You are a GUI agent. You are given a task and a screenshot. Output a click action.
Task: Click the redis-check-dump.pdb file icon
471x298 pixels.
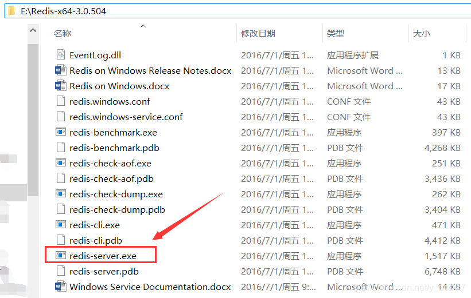coord(61,209)
